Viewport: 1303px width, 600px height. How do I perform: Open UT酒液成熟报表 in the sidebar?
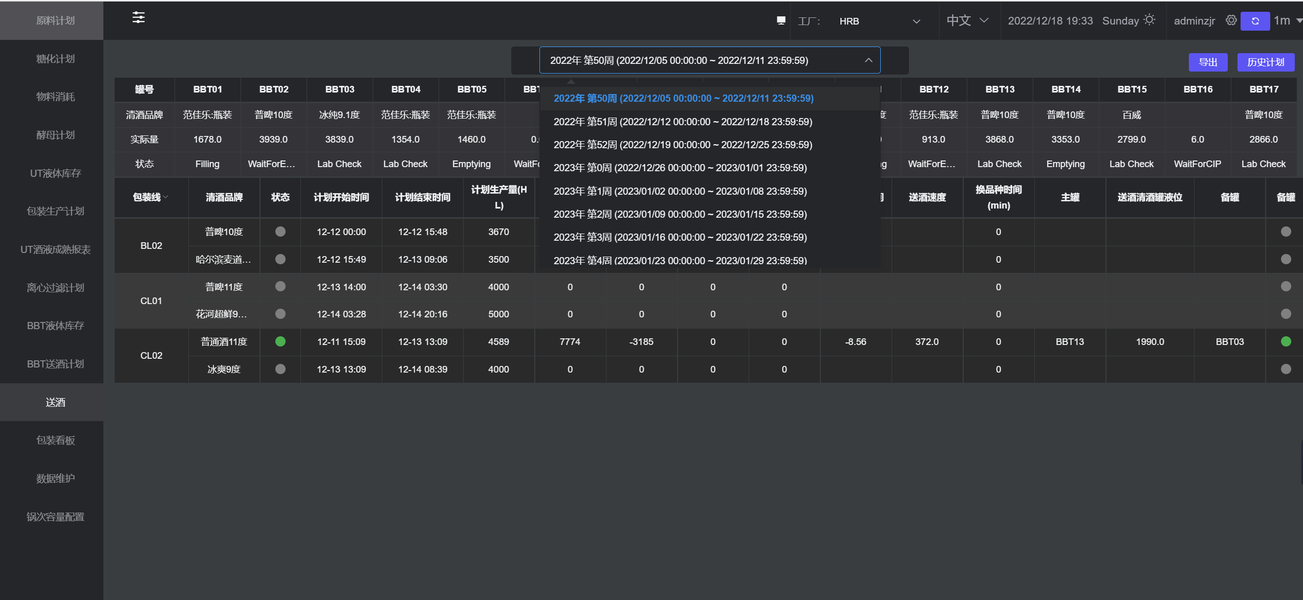click(x=52, y=249)
